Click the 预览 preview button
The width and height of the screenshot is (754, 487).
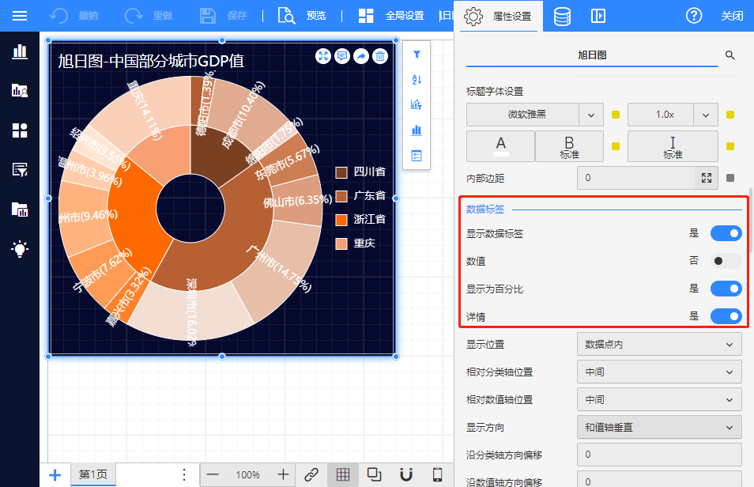[304, 16]
